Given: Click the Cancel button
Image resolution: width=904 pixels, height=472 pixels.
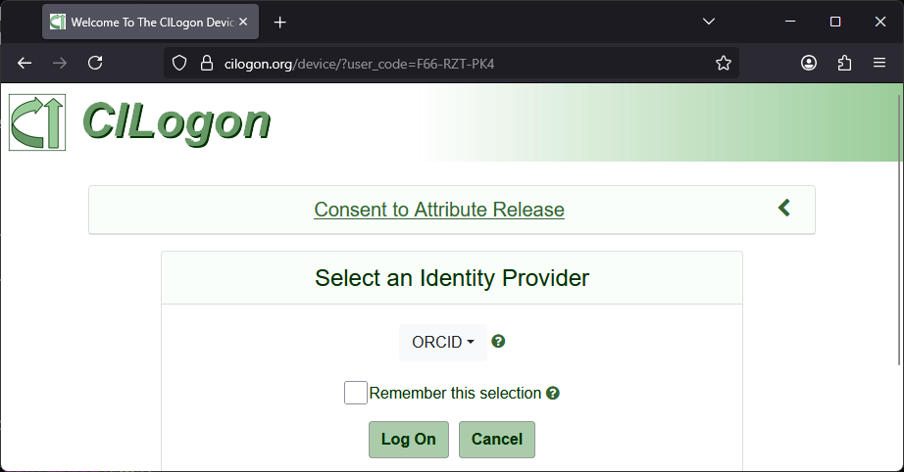Looking at the screenshot, I should tap(497, 439).
